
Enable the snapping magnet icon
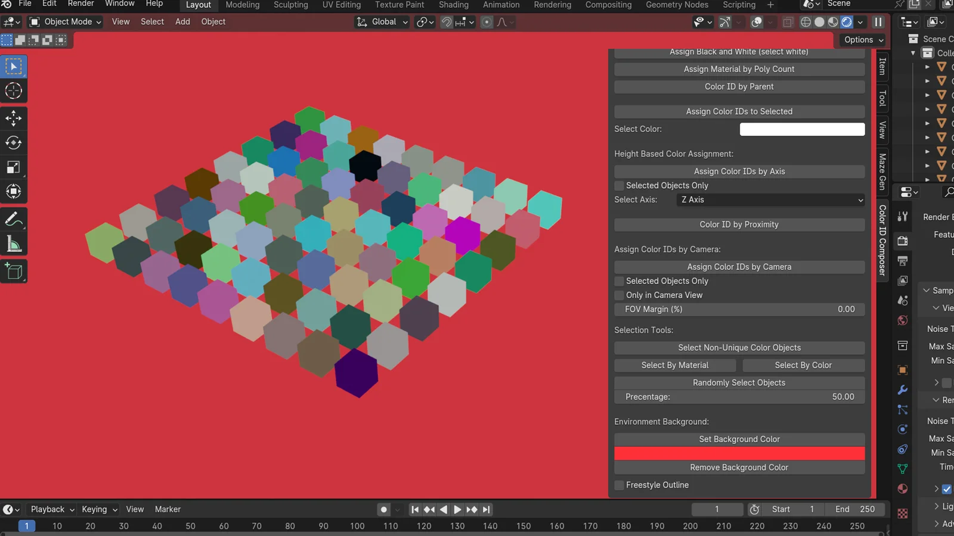[446, 22]
